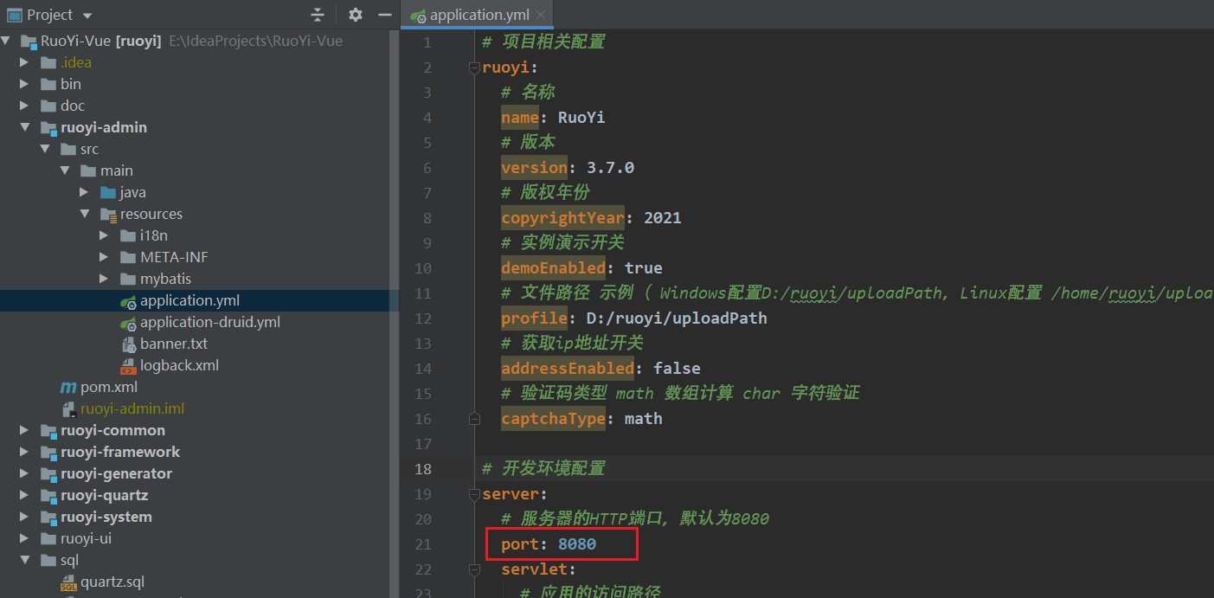Close the application.yml editor tab
The image size is (1214, 598).
tap(541, 15)
